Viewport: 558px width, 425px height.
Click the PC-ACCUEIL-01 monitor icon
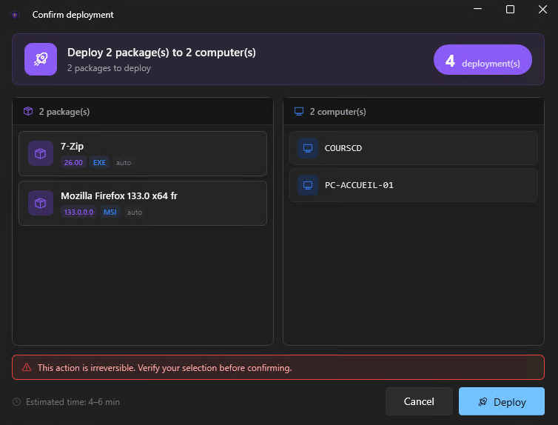tap(307, 185)
